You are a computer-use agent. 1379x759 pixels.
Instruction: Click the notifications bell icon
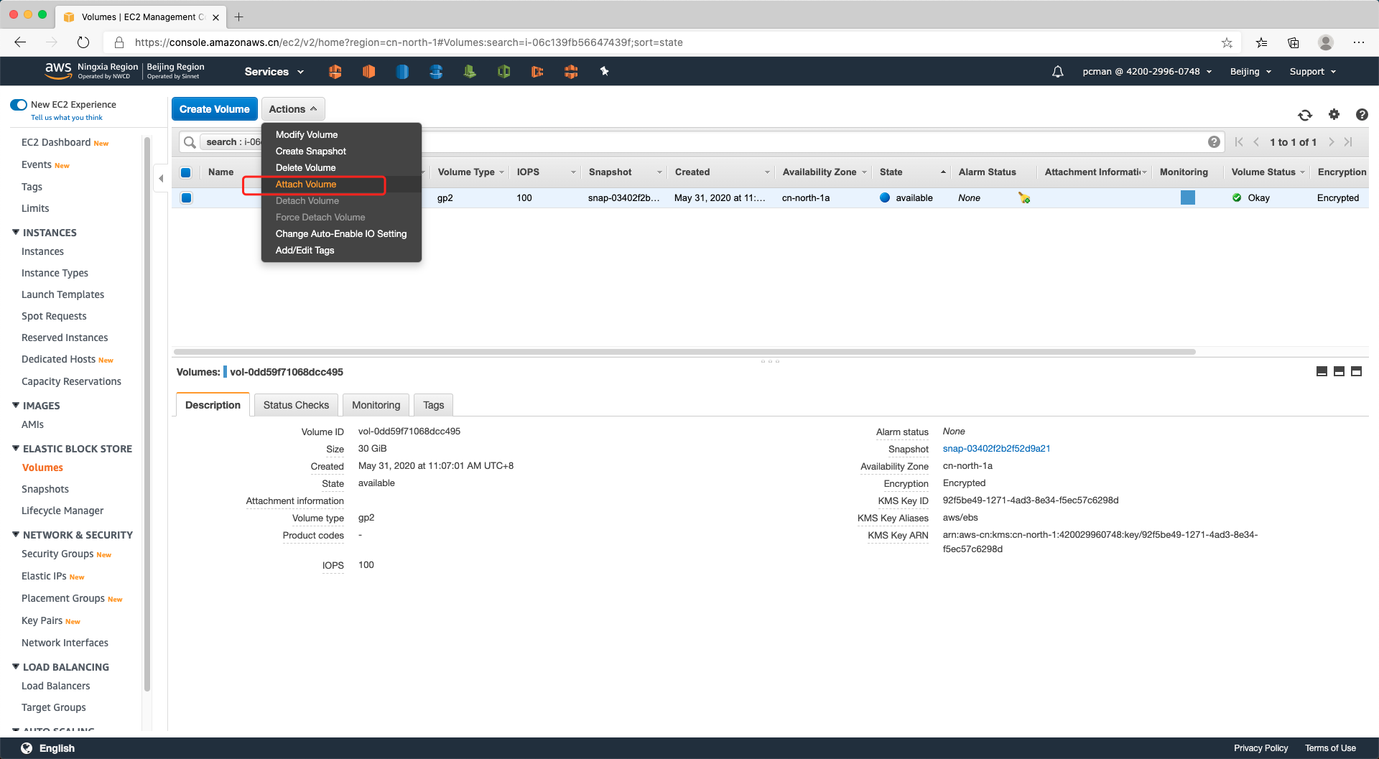click(1057, 72)
